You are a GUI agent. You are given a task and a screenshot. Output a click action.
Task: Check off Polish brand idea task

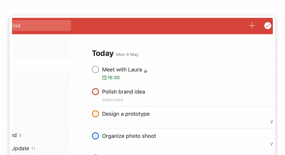click(x=95, y=92)
